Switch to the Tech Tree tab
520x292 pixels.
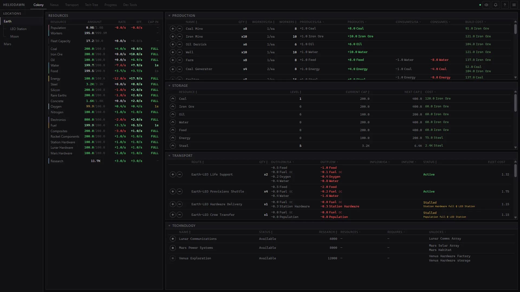pyautogui.click(x=92, y=5)
